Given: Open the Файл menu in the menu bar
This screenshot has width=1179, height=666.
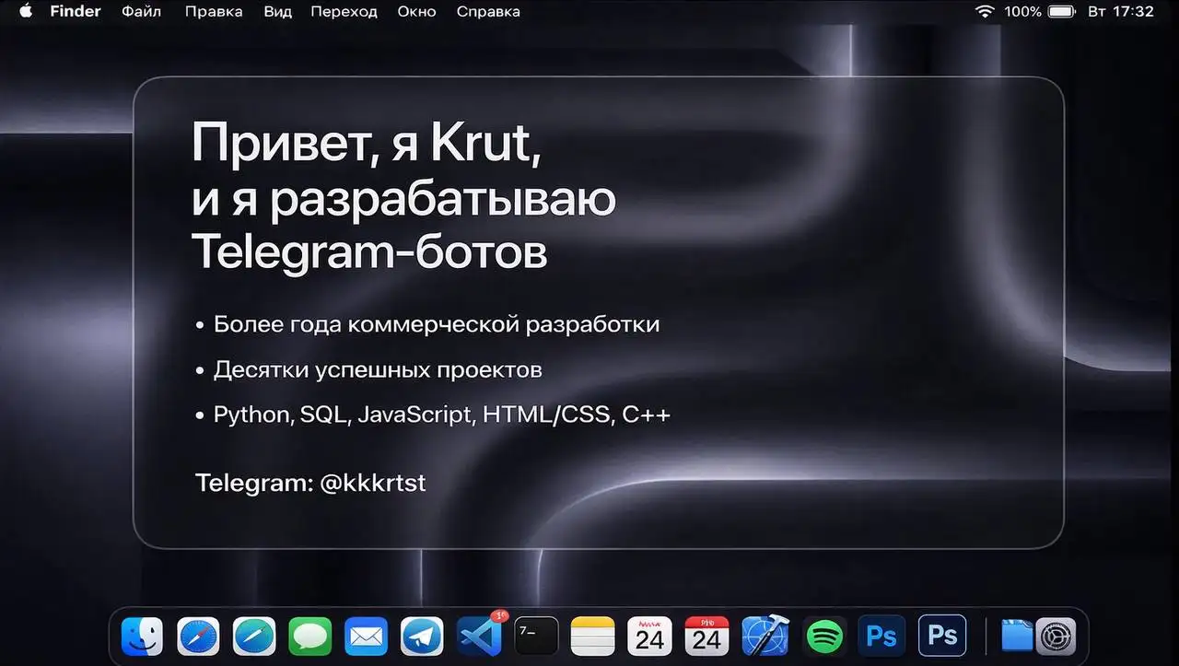Looking at the screenshot, I should click(141, 11).
